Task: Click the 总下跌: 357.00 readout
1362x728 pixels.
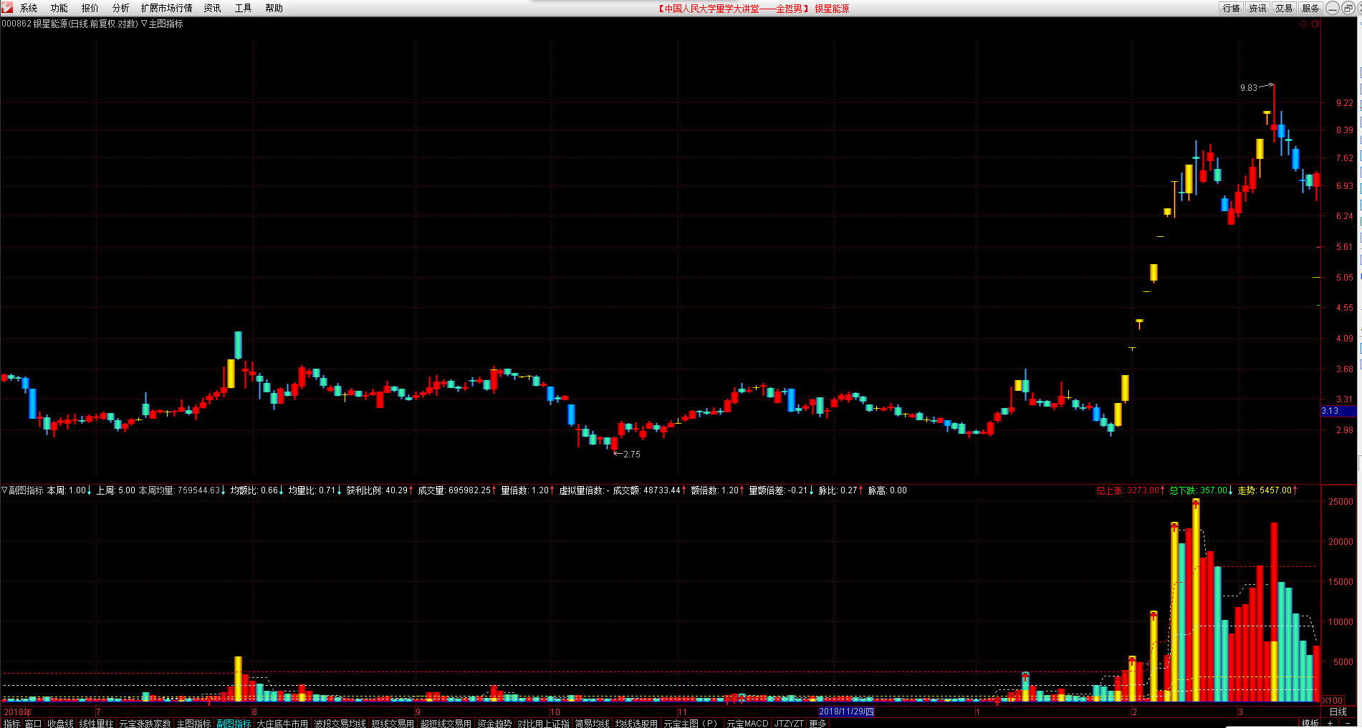Action: [1199, 490]
